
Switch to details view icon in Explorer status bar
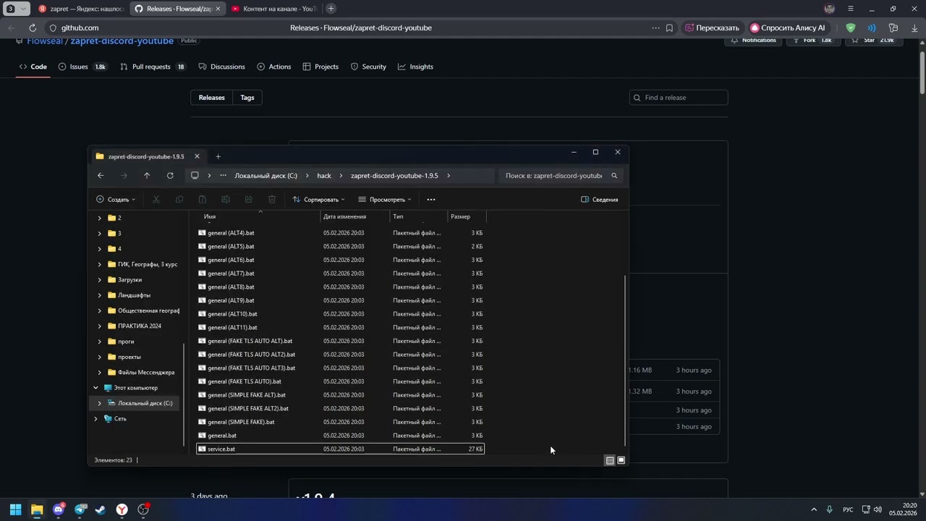click(610, 460)
